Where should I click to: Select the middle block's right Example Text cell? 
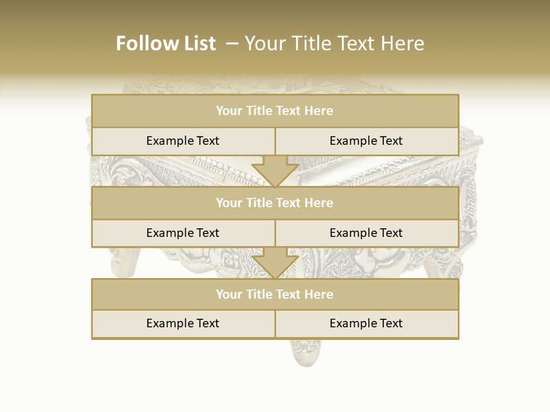point(367,233)
